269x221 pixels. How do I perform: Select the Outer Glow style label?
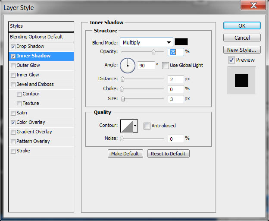pyautogui.click(x=28, y=65)
